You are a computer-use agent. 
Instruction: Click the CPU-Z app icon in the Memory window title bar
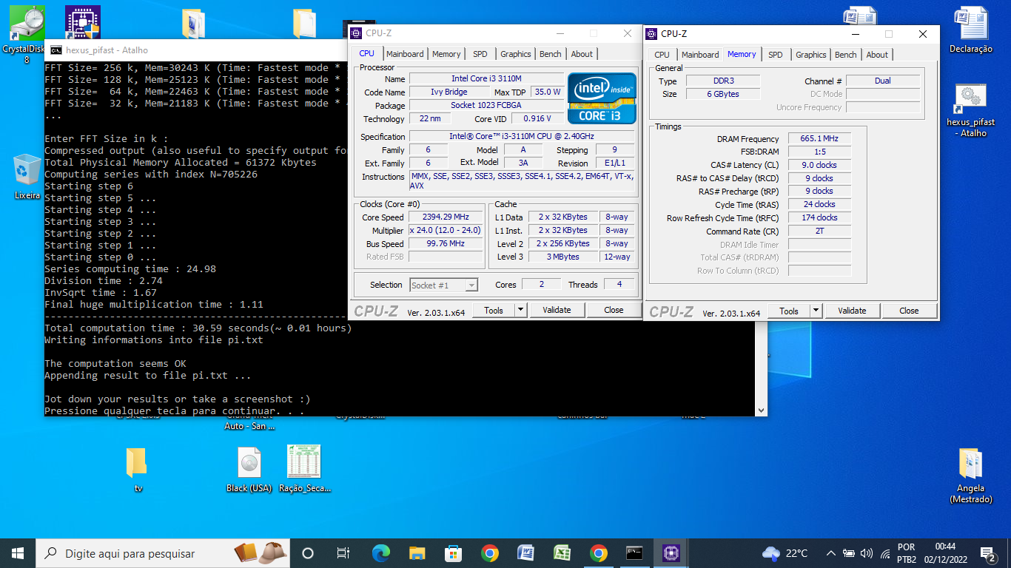651,33
